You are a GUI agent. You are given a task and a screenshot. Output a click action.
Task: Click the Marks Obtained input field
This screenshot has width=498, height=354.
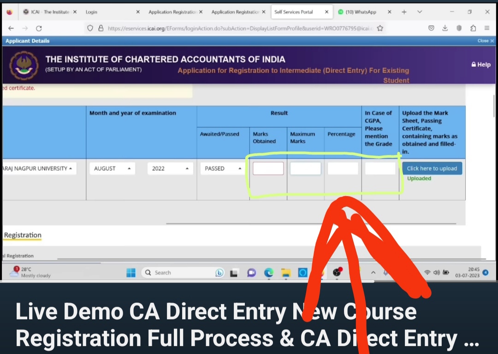point(268,168)
